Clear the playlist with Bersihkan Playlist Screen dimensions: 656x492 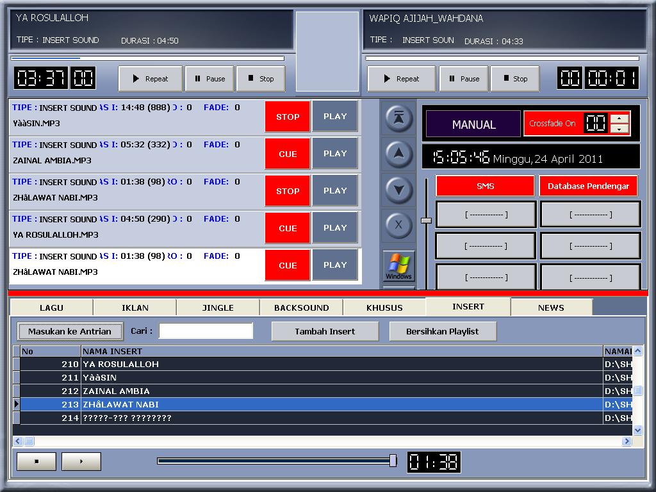[x=442, y=331]
